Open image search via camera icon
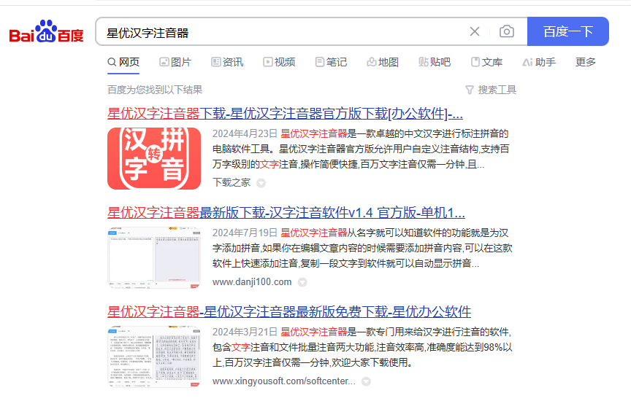 (x=507, y=31)
